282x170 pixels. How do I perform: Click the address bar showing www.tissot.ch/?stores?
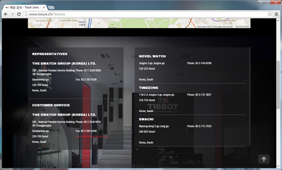(147, 14)
